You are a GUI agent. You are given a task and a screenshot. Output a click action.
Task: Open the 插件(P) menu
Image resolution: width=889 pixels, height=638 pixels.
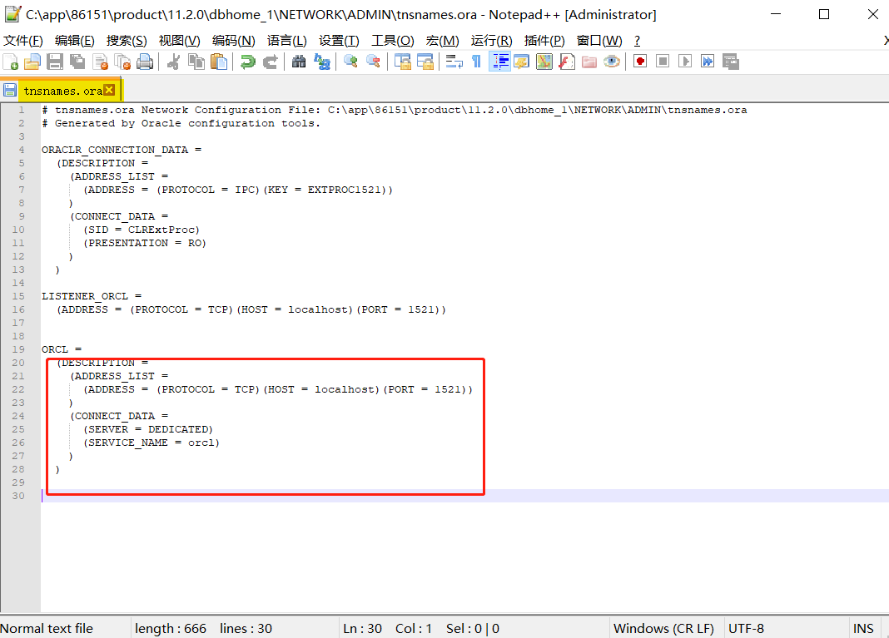pos(544,41)
